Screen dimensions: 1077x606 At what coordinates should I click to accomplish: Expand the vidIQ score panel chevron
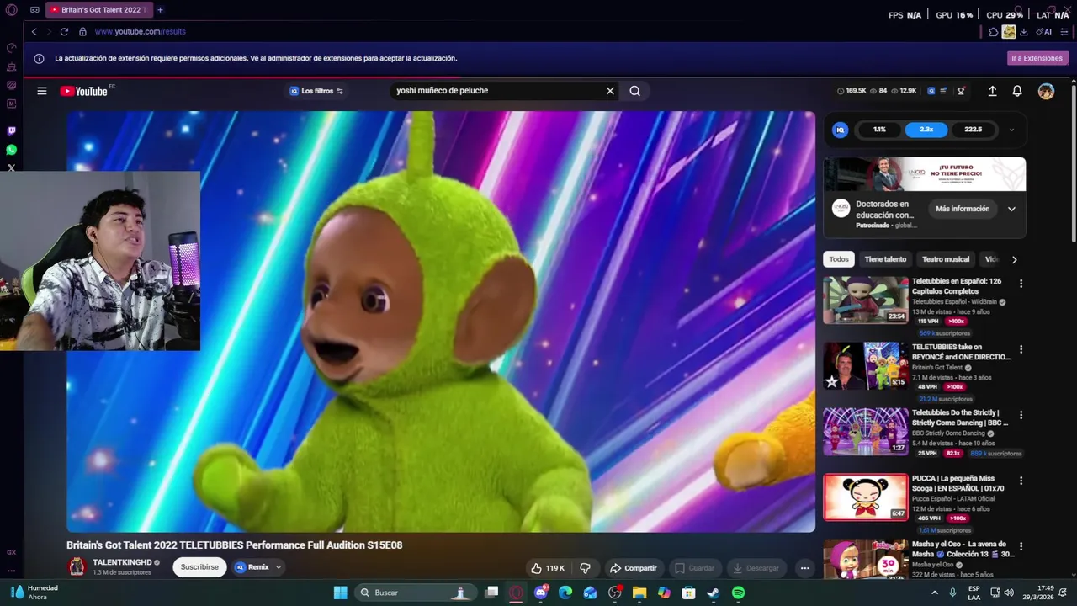tap(1011, 130)
